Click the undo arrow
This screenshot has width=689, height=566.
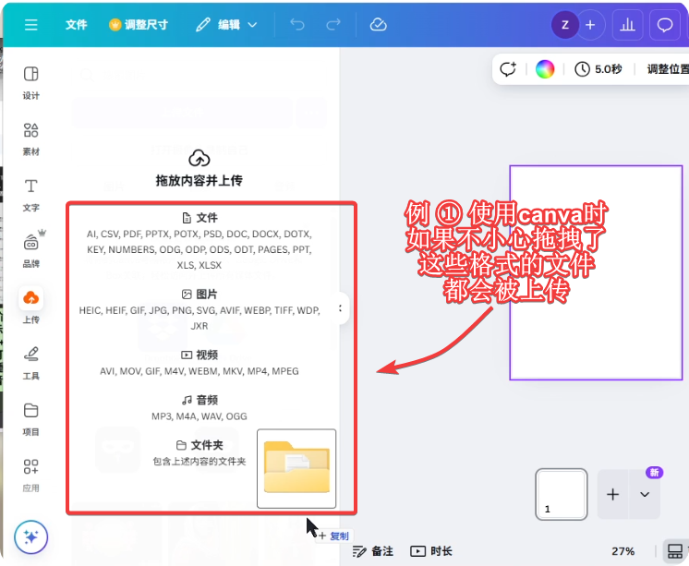pyautogui.click(x=297, y=25)
